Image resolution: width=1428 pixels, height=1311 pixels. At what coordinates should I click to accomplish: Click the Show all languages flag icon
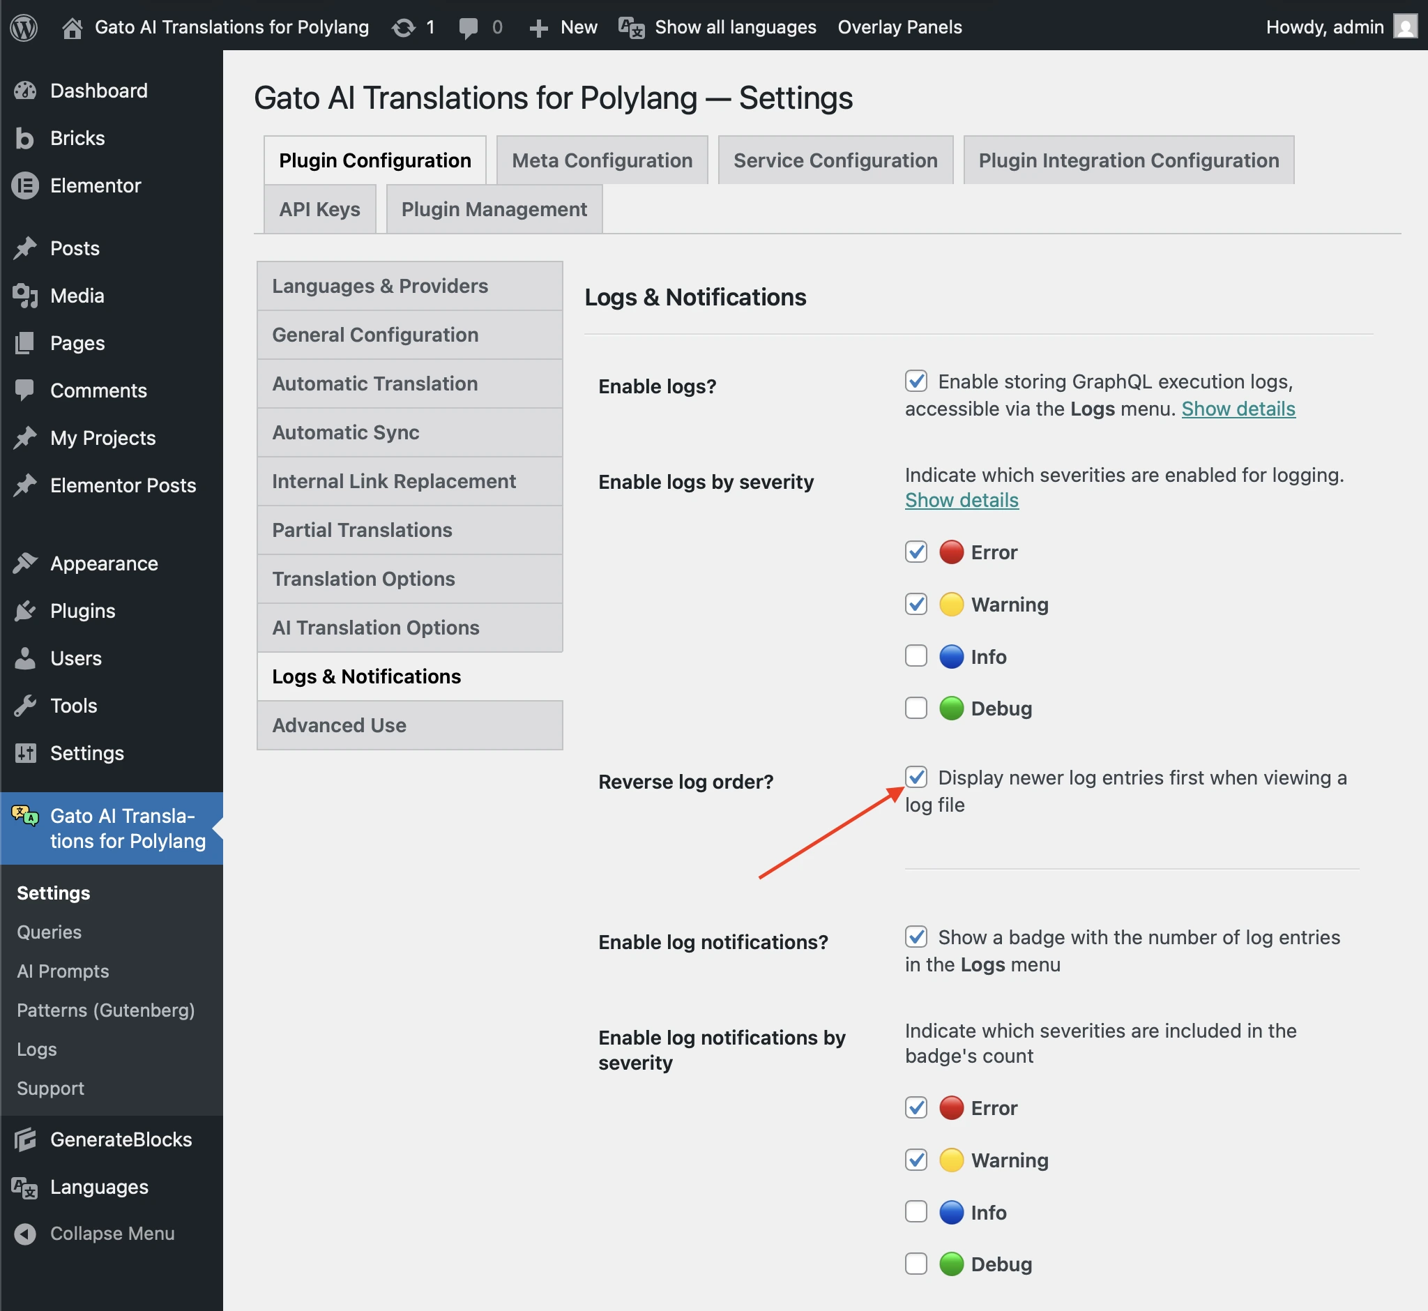[x=632, y=26]
